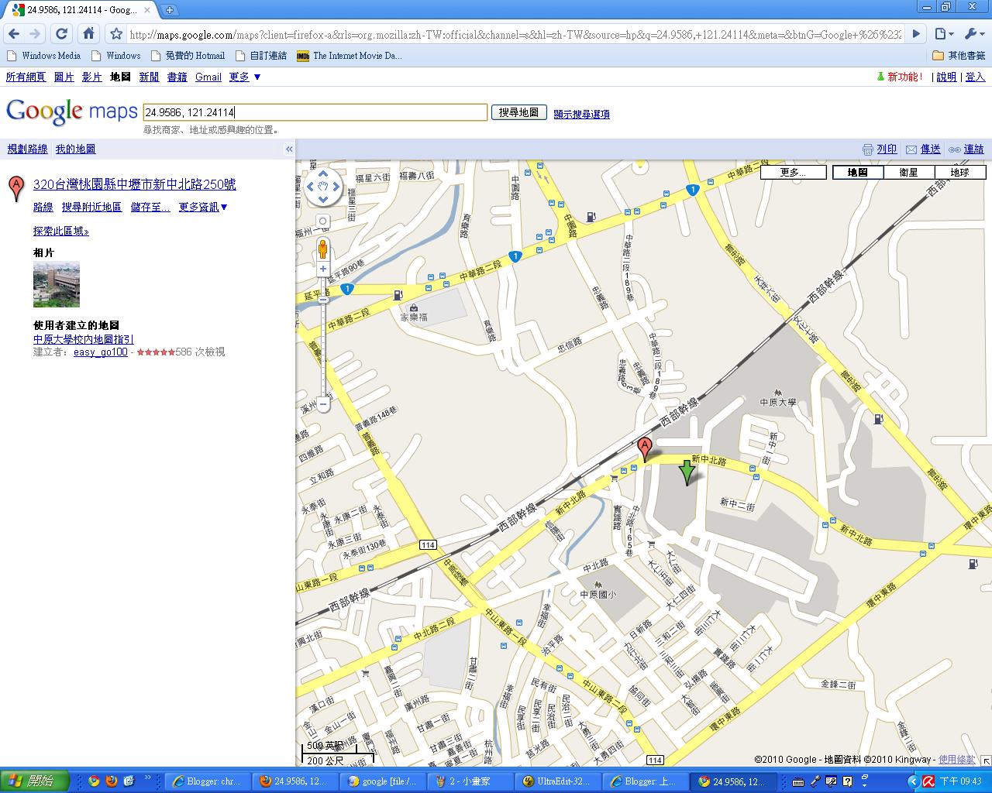Expand the 更多 dropdown in the top navigation
The height and width of the screenshot is (793, 992).
tap(245, 77)
